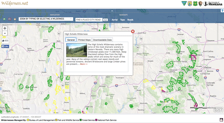The height and width of the screenshot is (123, 224).
Task: Open the Downloadable Data tab
Action: (x=102, y=40)
